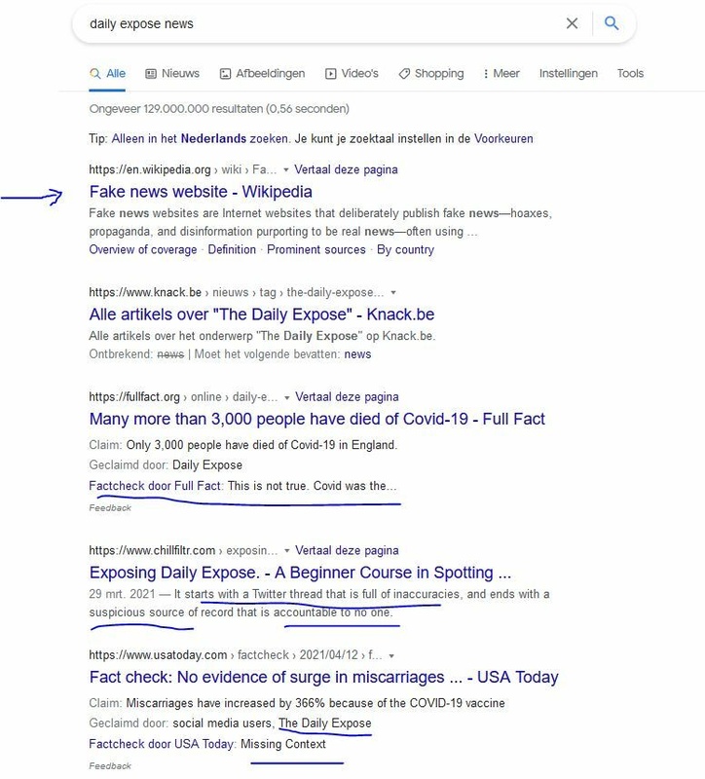Open the Voorkeuren link
Screen dimensions: 705x779
[x=503, y=138]
